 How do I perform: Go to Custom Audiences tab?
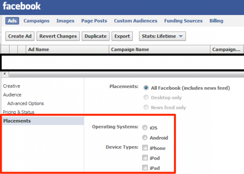point(136,21)
